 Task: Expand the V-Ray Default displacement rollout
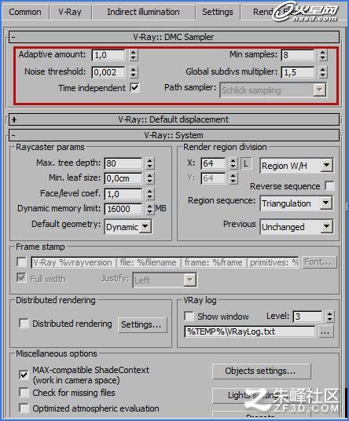(174, 119)
